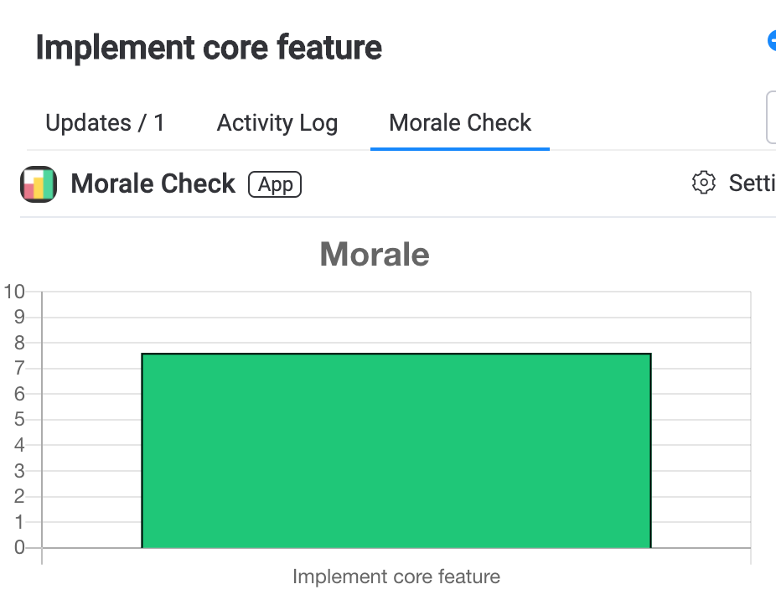776x605 pixels.
Task: Click the green morale bar in the chart
Action: coord(396,451)
